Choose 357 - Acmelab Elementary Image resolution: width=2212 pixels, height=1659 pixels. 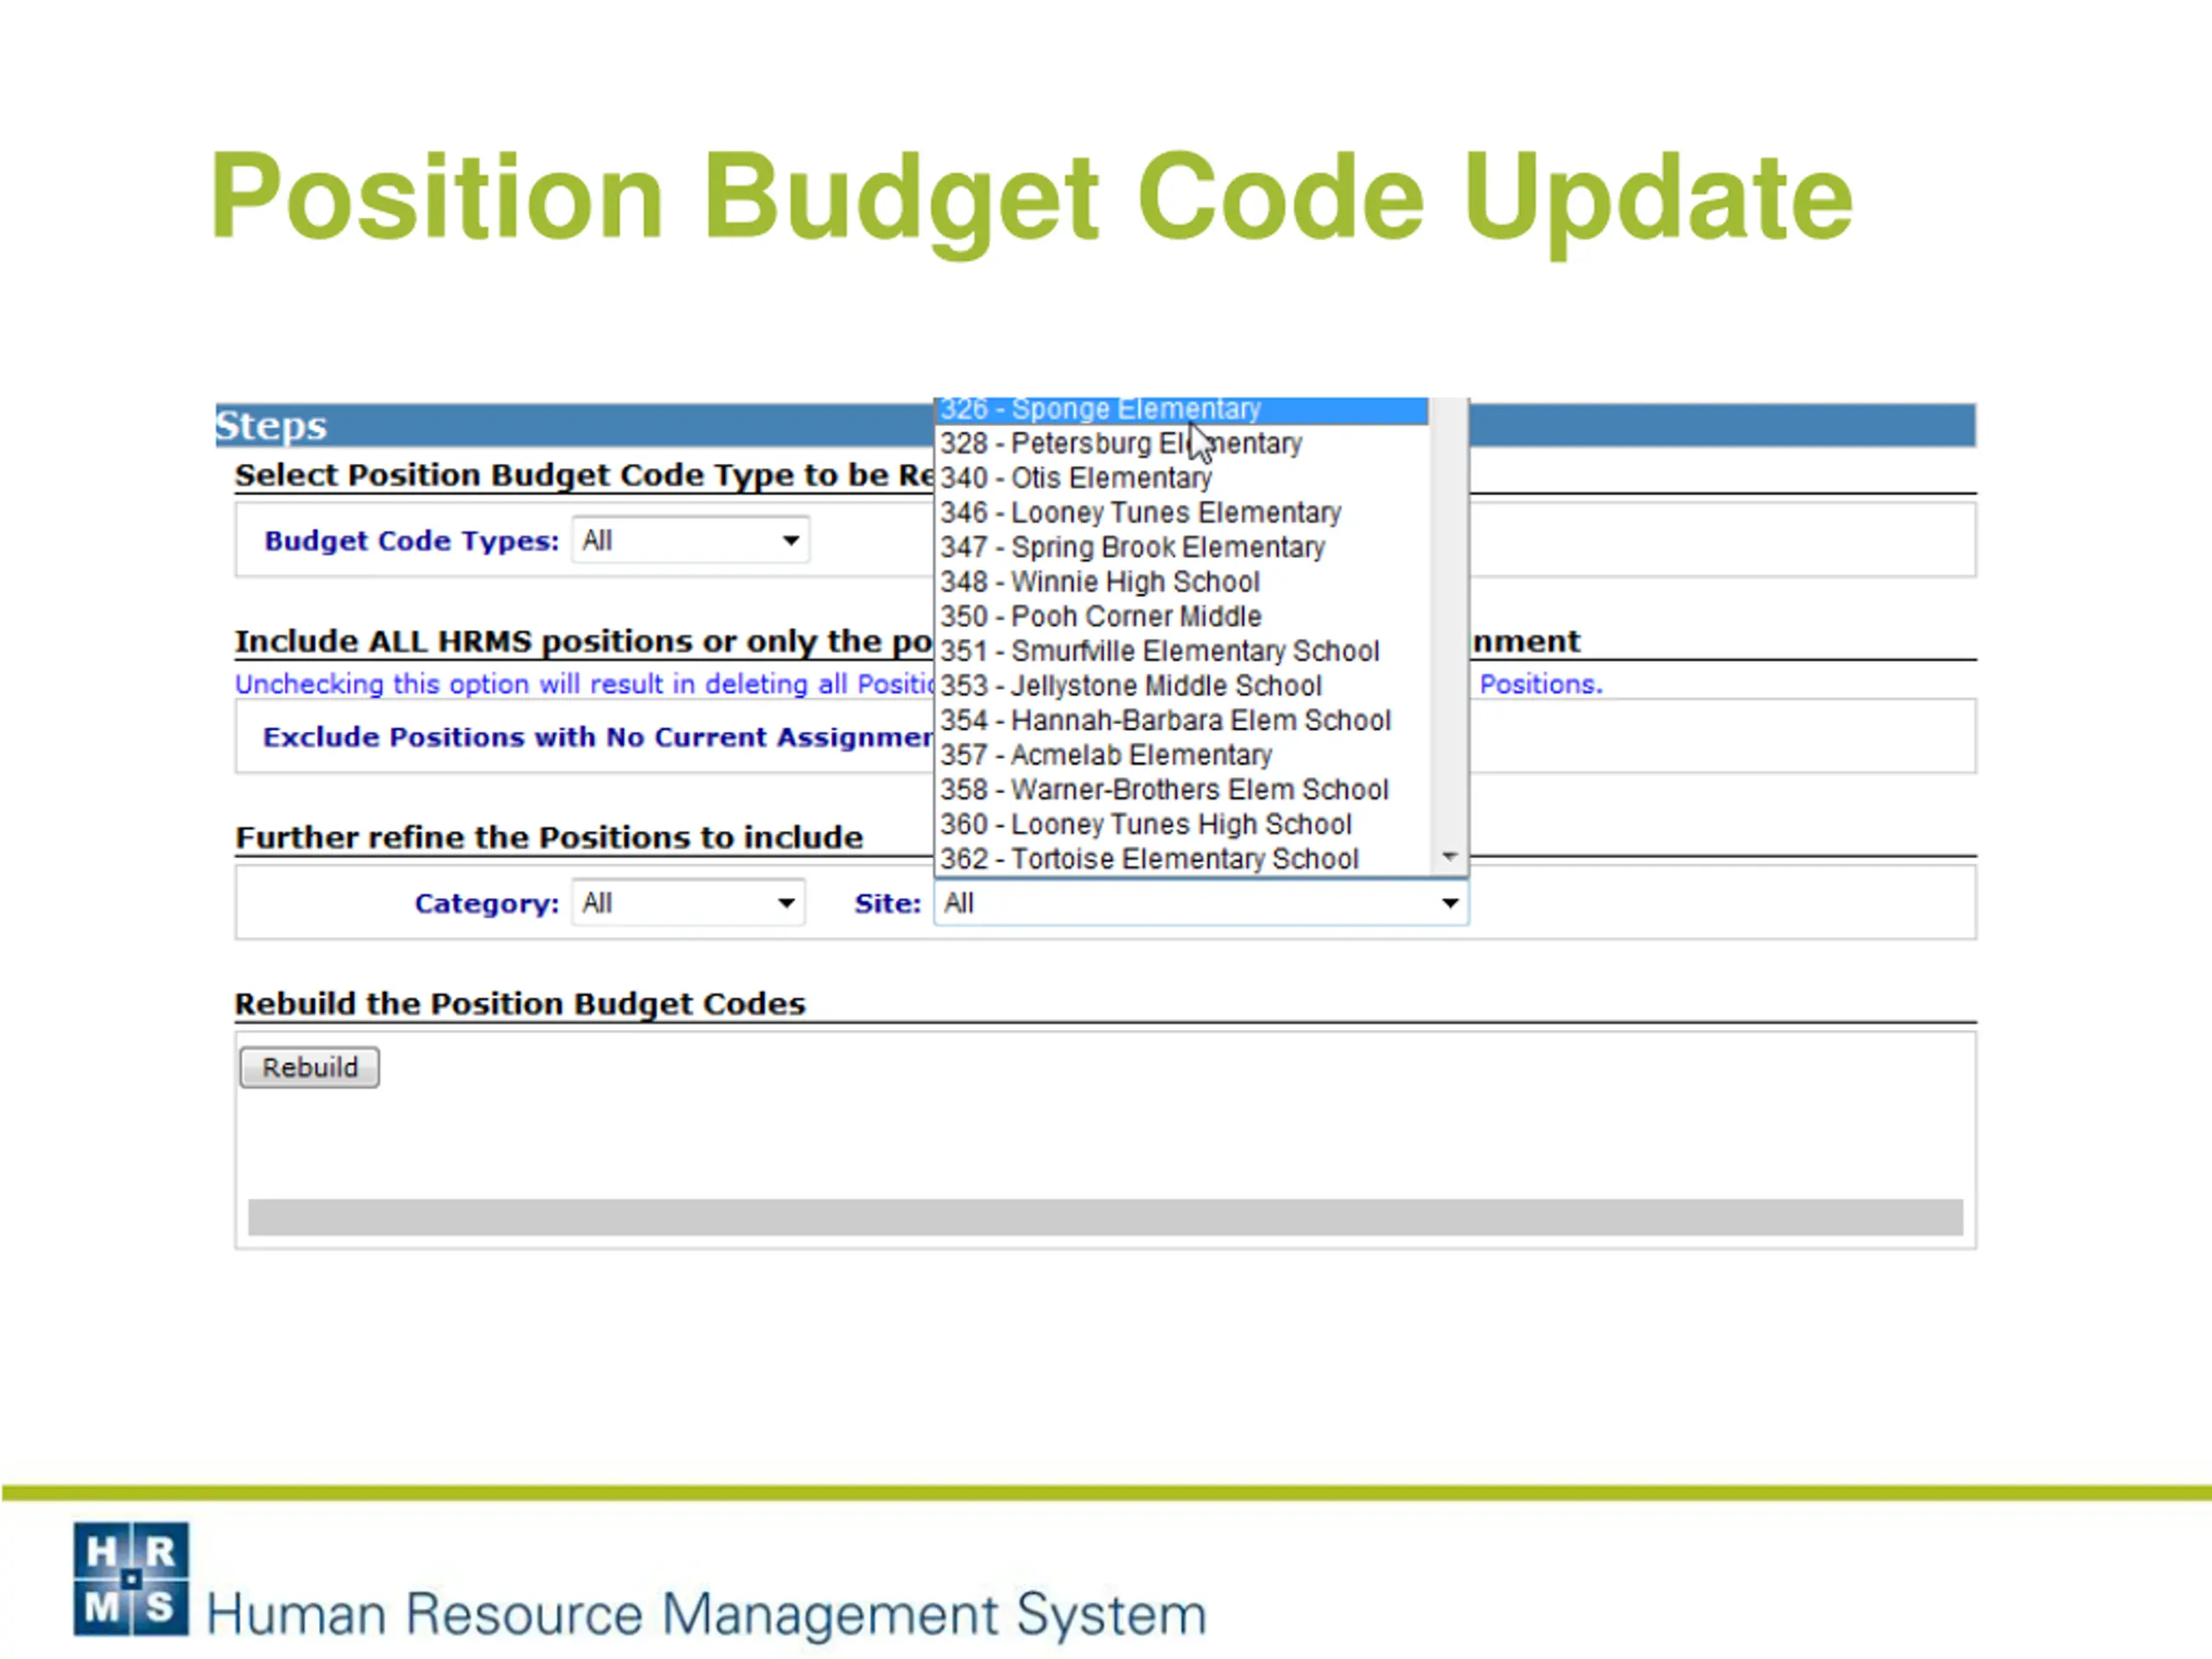[x=1181, y=755]
